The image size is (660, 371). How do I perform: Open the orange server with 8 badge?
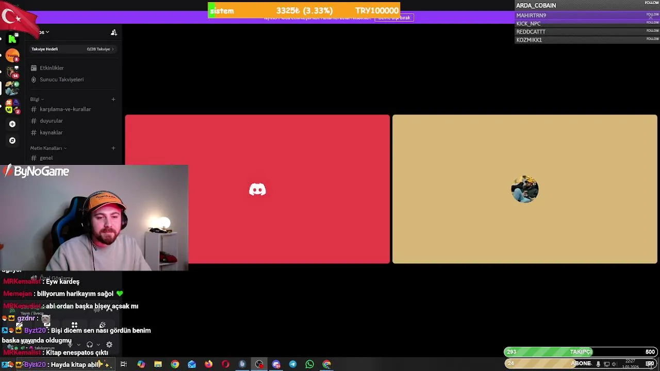click(12, 55)
